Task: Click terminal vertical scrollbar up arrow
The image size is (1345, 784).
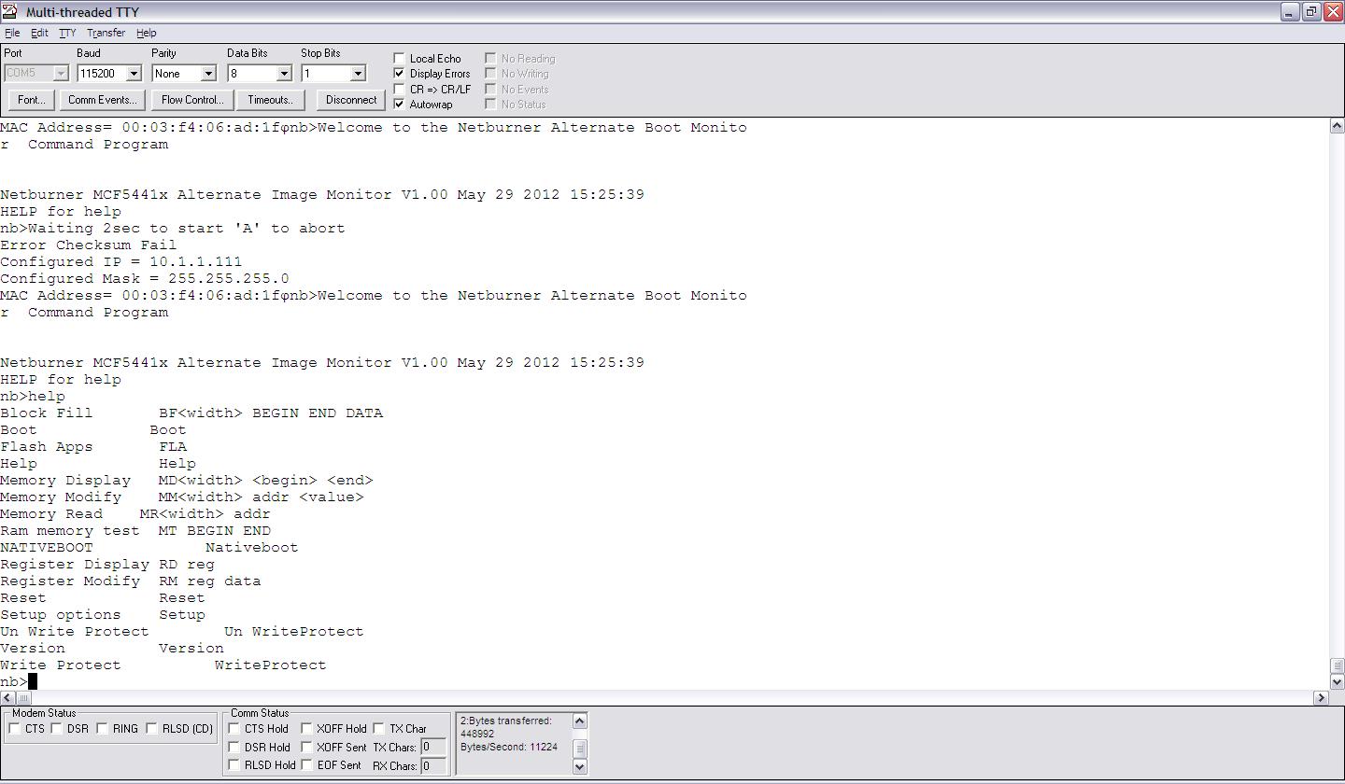Action: (x=1337, y=126)
